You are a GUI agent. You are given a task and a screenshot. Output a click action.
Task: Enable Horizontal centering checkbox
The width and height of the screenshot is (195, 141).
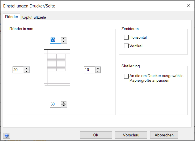pyautogui.click(x=126, y=37)
